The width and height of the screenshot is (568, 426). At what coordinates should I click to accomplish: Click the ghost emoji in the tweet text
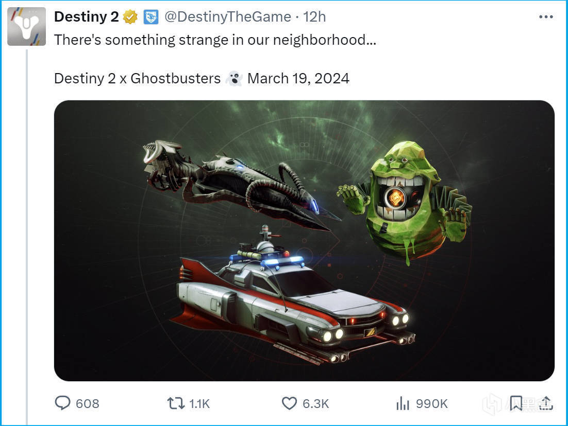coord(234,79)
